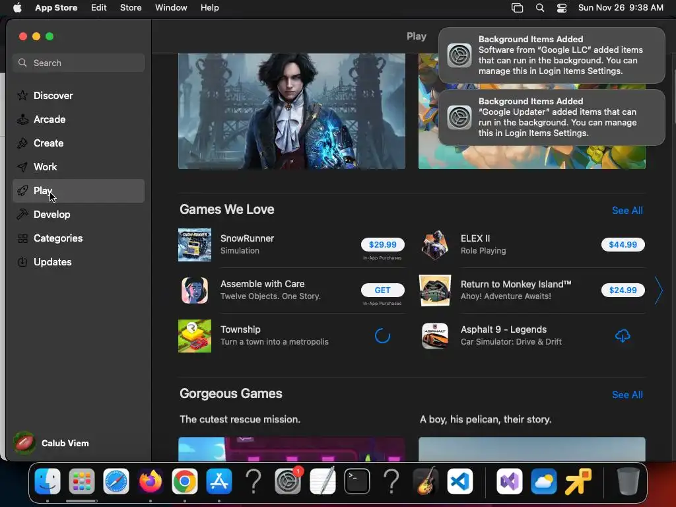Viewport: 676px width, 507px height.
Task: Browse Categories in sidebar
Action: pyautogui.click(x=79, y=238)
